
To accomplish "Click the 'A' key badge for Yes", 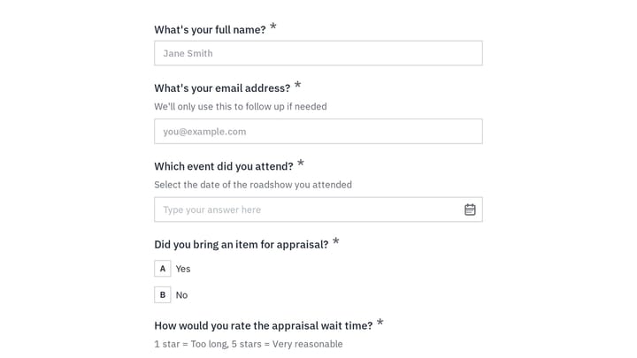I will [x=163, y=269].
